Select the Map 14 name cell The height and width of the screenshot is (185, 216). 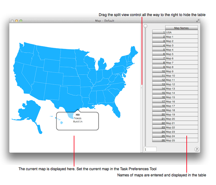[181, 93]
